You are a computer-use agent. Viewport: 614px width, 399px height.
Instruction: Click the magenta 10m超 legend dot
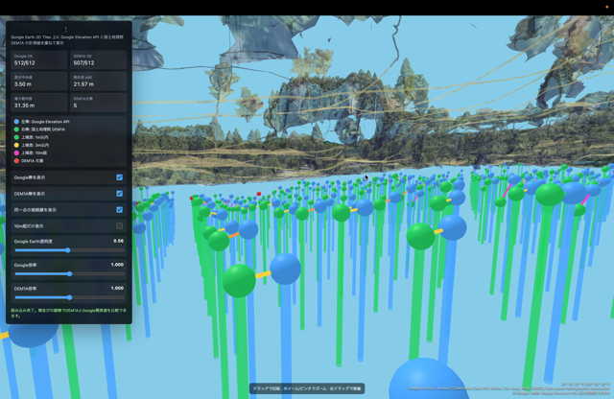point(16,153)
